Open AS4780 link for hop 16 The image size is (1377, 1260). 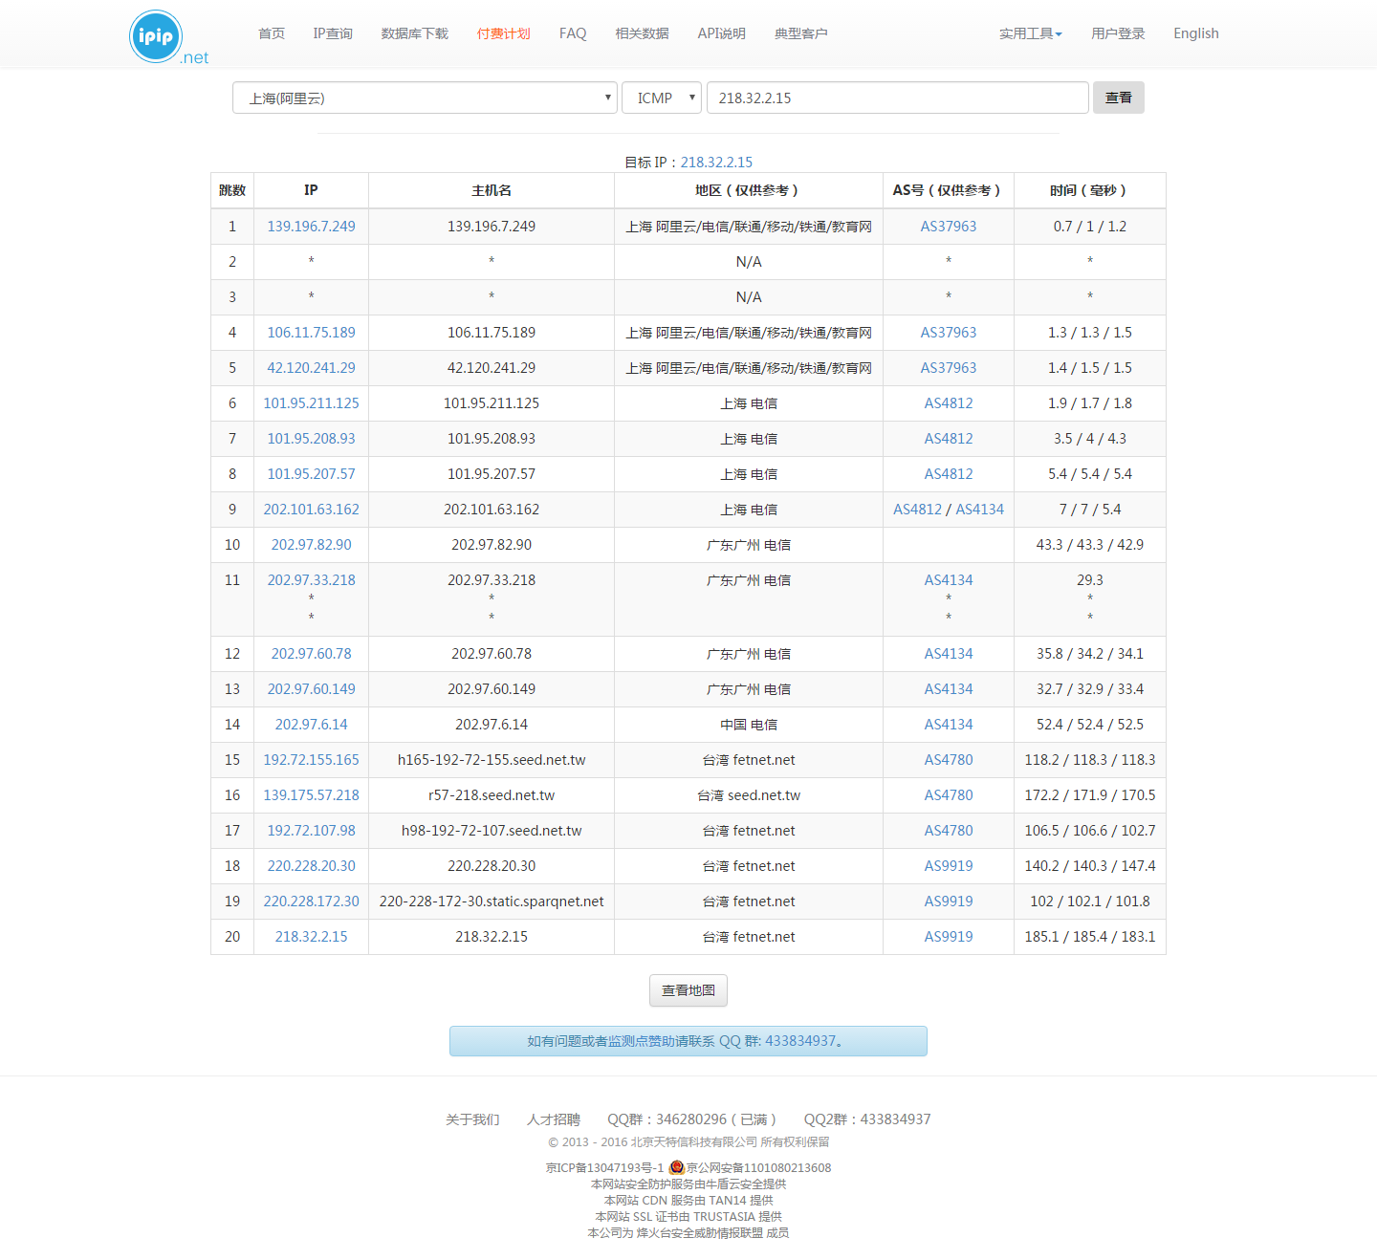pyautogui.click(x=948, y=795)
